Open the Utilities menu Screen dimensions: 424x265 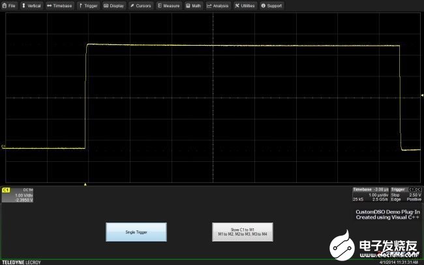pos(245,6)
